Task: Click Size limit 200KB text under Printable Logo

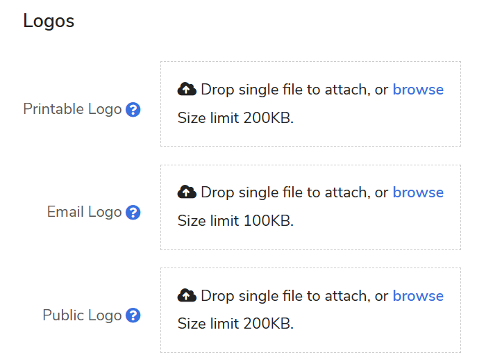Action: (x=235, y=118)
